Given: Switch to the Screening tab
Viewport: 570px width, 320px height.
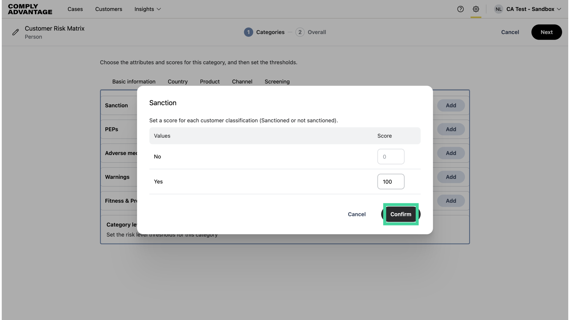Looking at the screenshot, I should 277,81.
